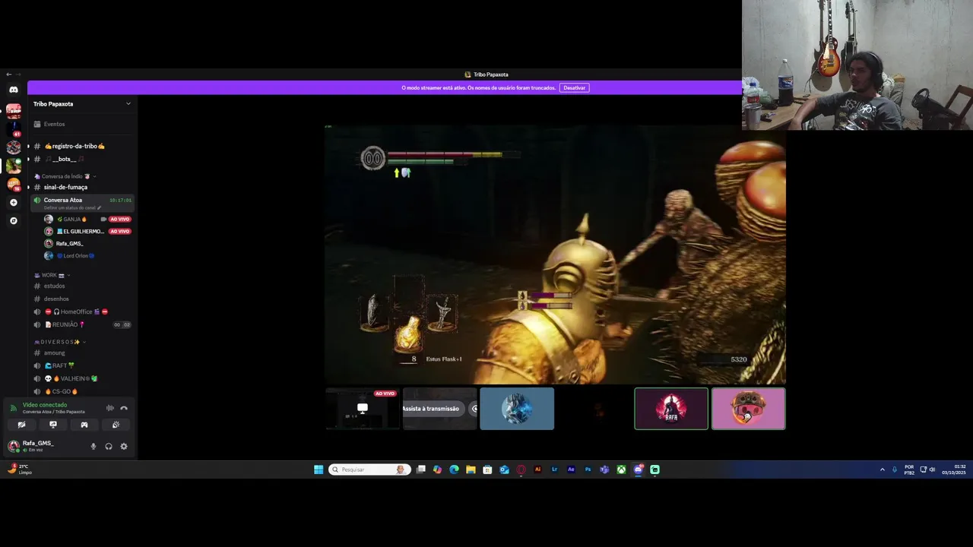Mute microphone in user panel
The image size is (973, 547).
[93, 446]
